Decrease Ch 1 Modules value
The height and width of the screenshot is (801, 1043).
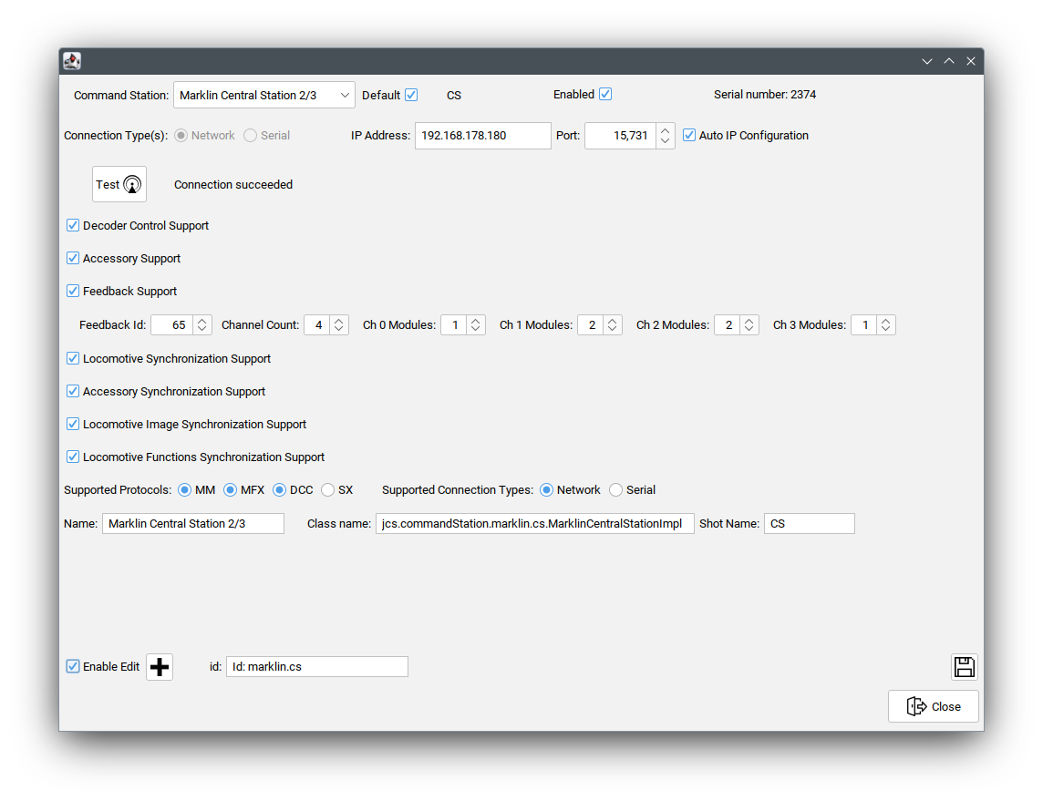pos(613,330)
